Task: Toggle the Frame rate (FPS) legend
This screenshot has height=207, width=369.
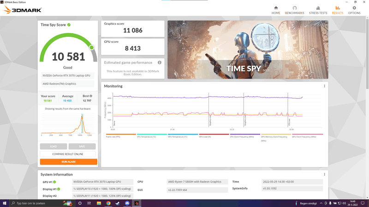Action: pyautogui.click(x=121, y=135)
